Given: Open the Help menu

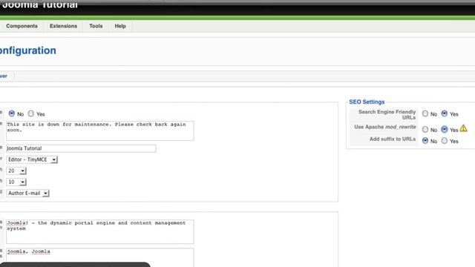Looking at the screenshot, I should (x=120, y=26).
